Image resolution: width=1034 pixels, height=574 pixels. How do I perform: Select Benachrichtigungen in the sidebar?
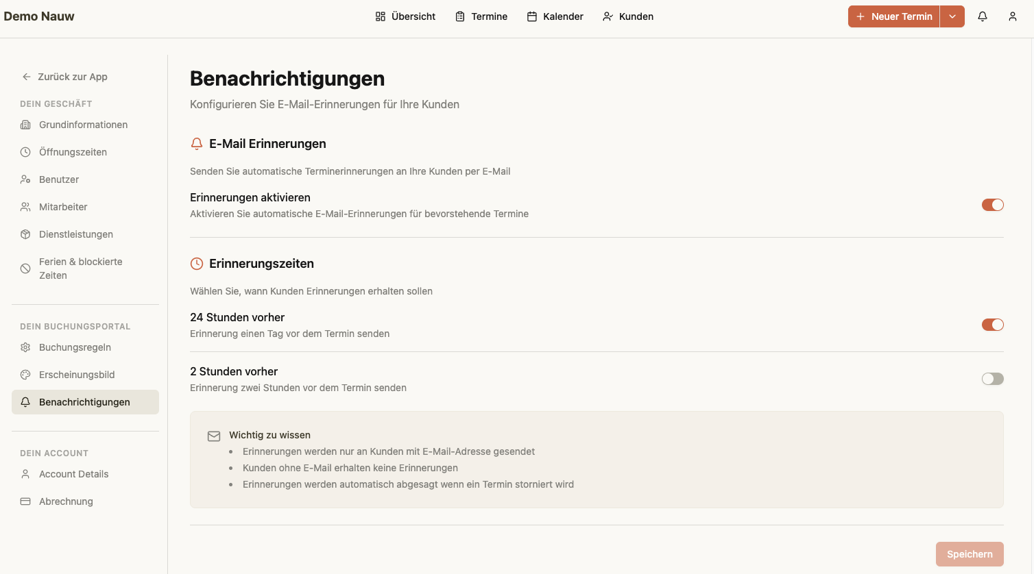click(x=85, y=402)
